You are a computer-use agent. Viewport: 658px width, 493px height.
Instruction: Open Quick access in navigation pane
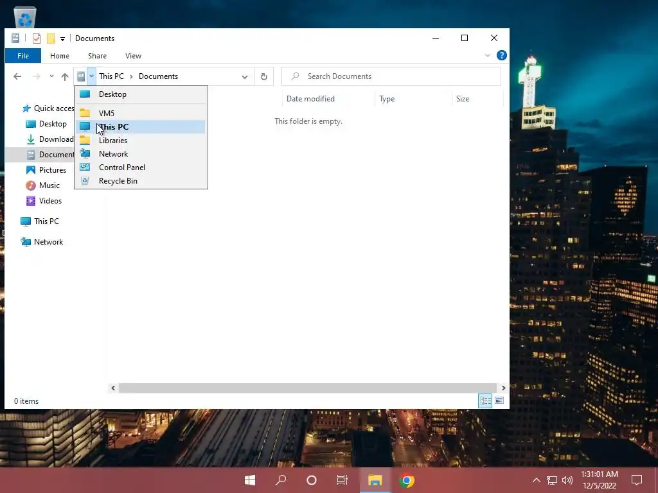coord(48,108)
